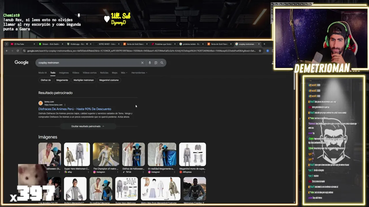
Task: Open options for The Champion Instagram result
Action: click(118, 172)
